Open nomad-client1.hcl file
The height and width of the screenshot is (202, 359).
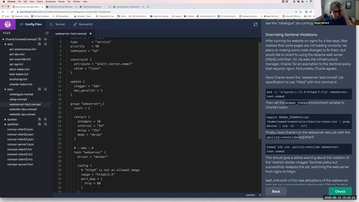20,149
